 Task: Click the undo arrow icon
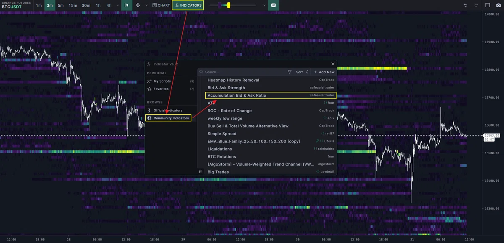465,5
